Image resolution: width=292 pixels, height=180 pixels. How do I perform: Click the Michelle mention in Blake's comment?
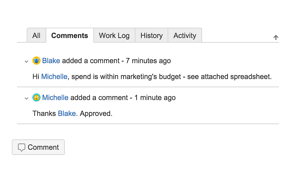point(54,77)
